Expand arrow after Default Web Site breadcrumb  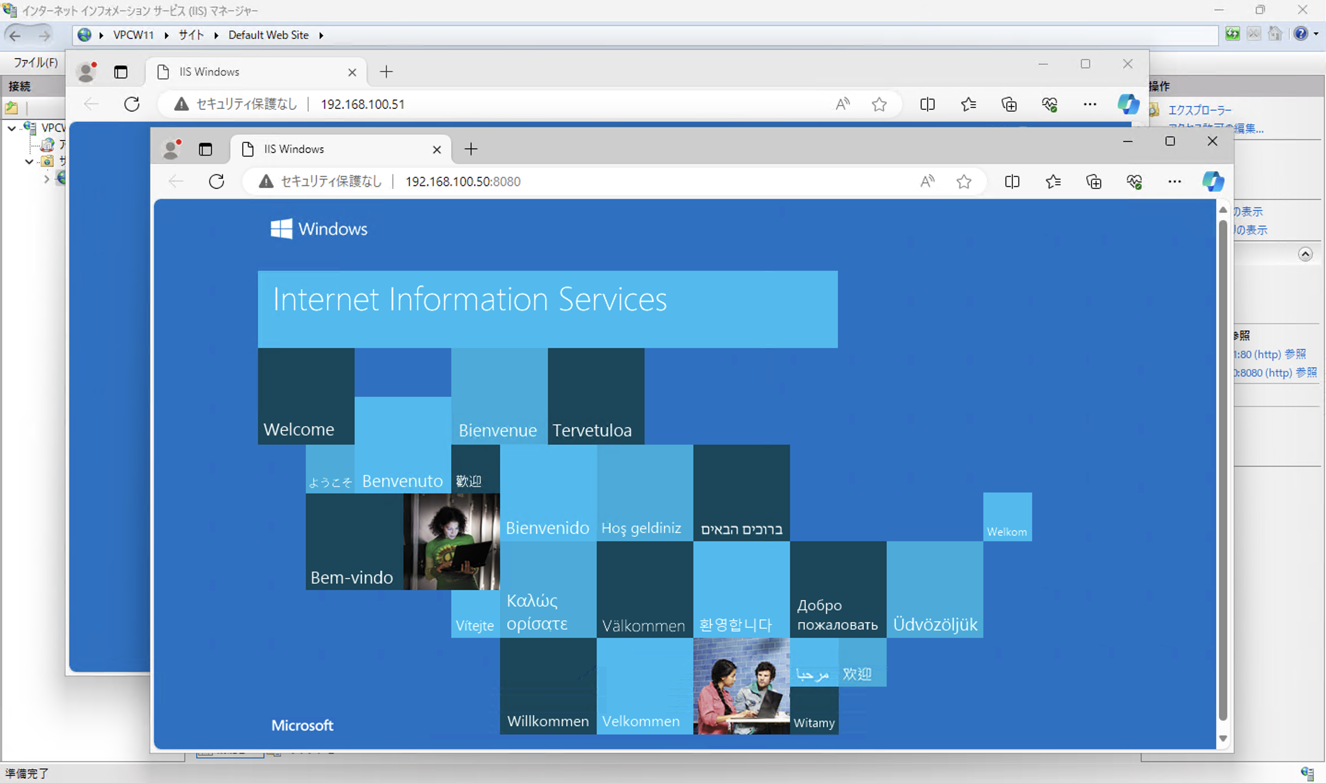click(x=321, y=35)
